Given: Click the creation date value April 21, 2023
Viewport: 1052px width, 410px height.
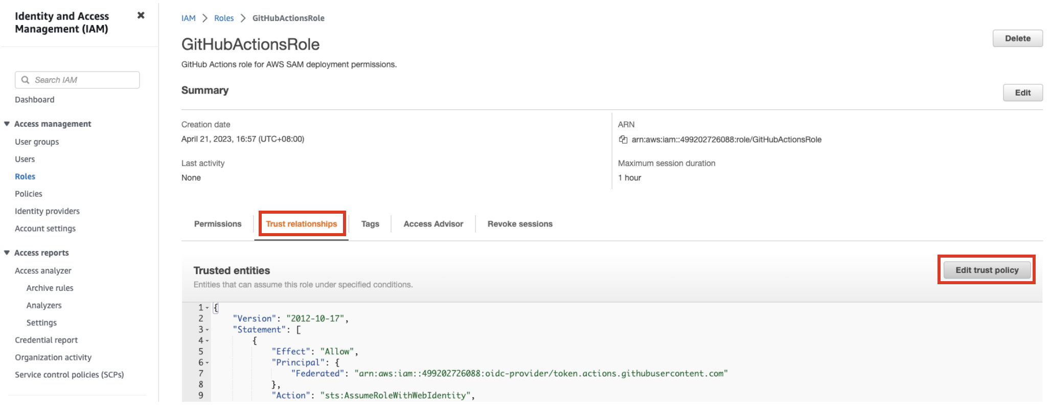Looking at the screenshot, I should (243, 139).
